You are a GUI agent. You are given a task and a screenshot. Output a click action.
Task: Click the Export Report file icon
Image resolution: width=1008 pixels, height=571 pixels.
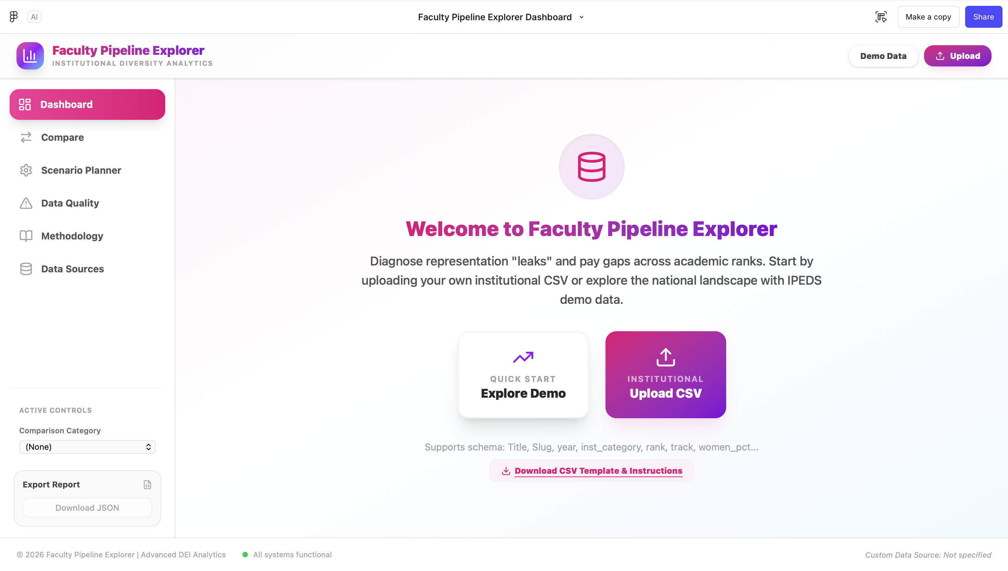[x=147, y=485]
